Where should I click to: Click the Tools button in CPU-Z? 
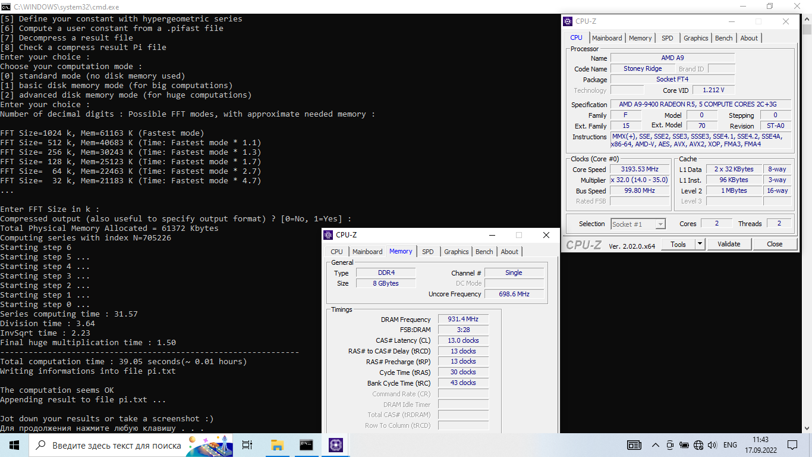click(x=678, y=244)
